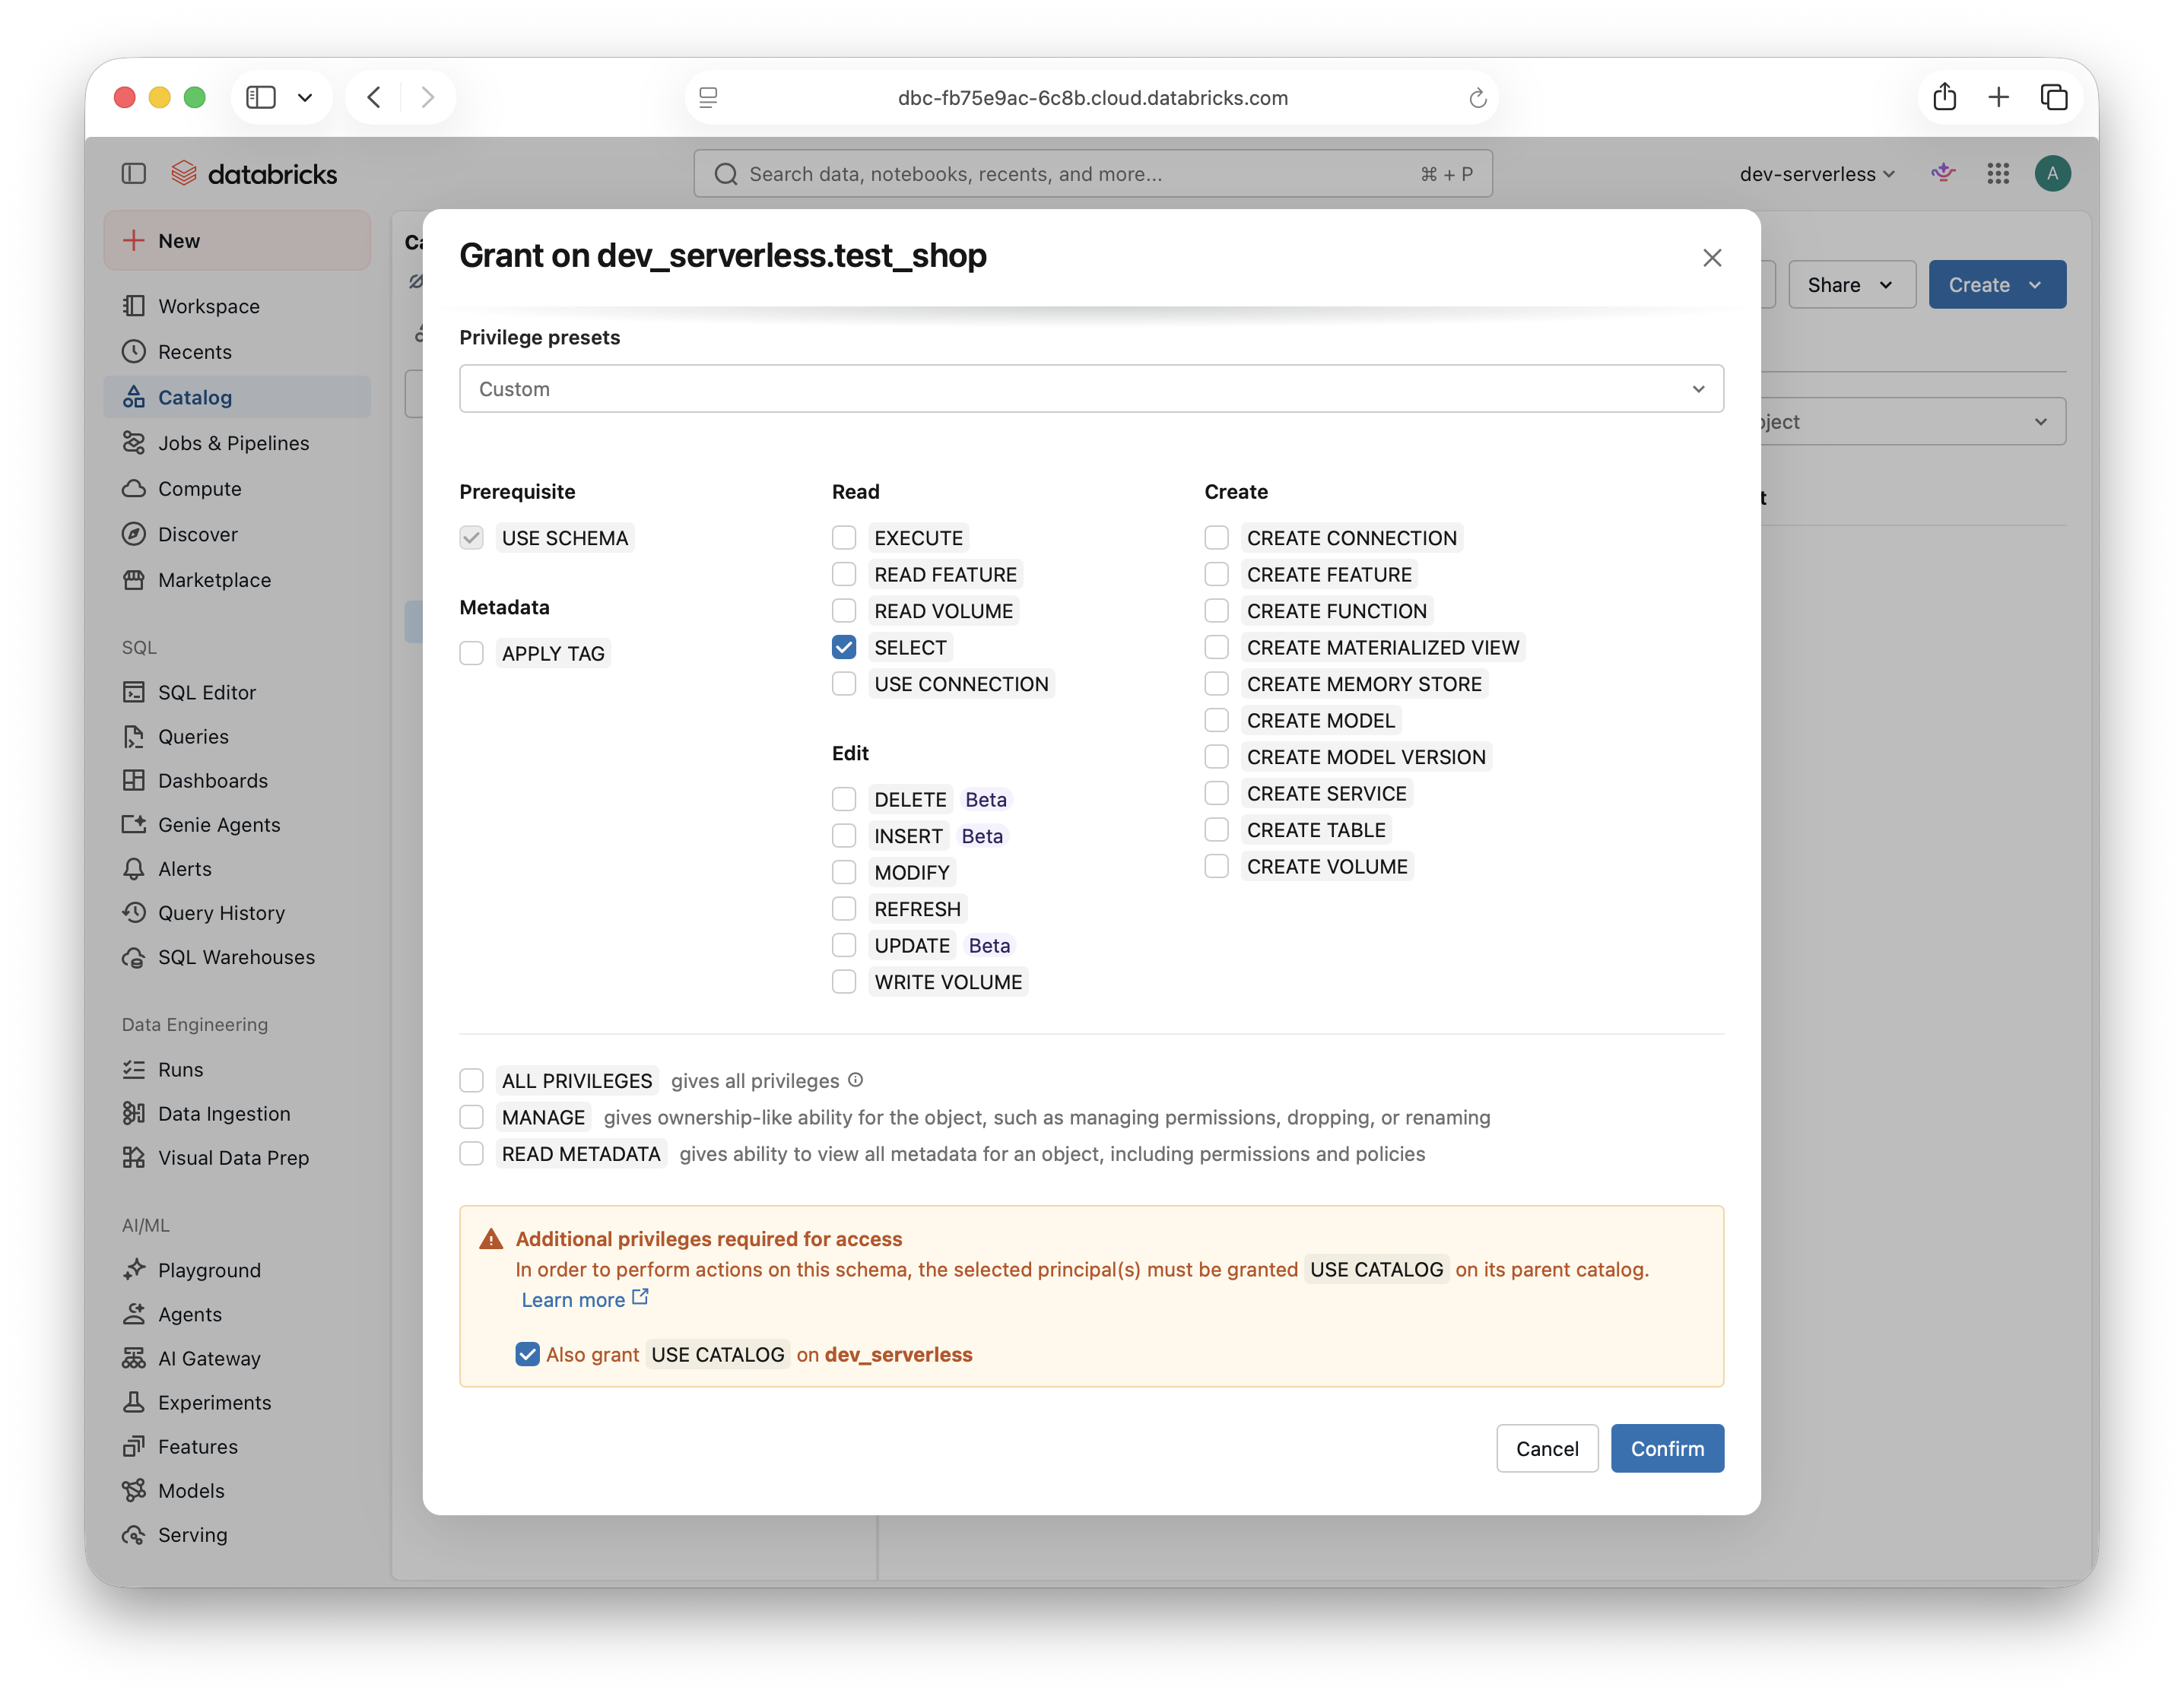
Task: Check ALL PRIVILEGES checkbox
Action: click(471, 1080)
